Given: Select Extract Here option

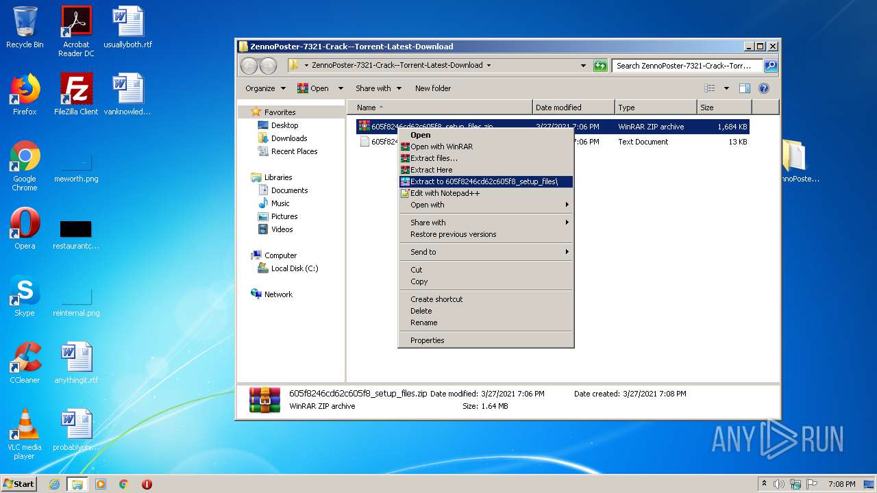Looking at the screenshot, I should click(486, 170).
